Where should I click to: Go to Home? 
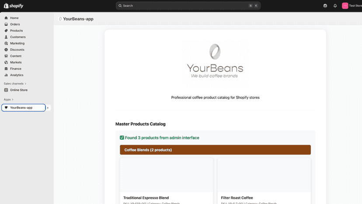[14, 18]
